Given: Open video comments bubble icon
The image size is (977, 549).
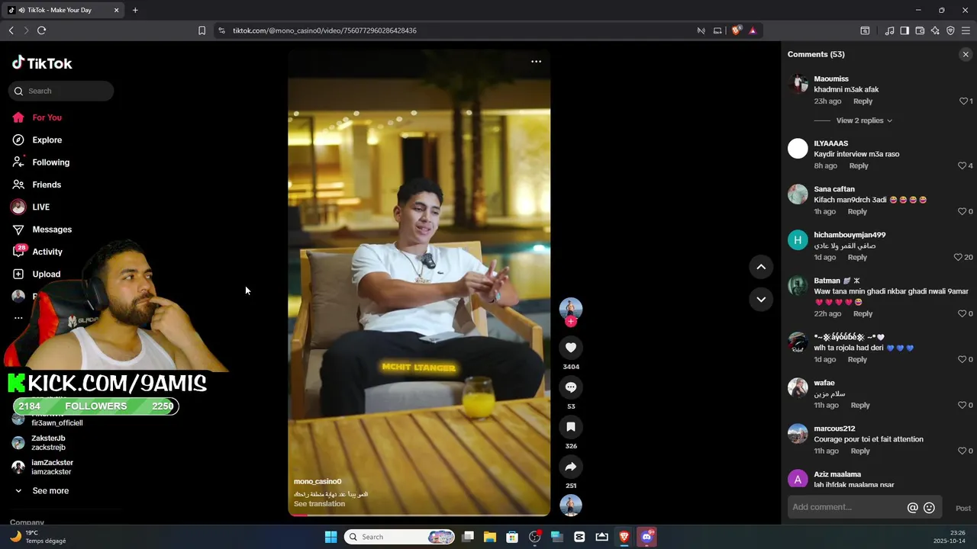Looking at the screenshot, I should point(570,387).
